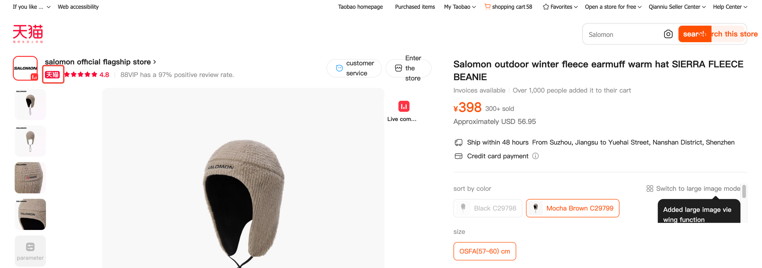Open the shopping cart
This screenshot has height=268, width=762.
(x=508, y=7)
